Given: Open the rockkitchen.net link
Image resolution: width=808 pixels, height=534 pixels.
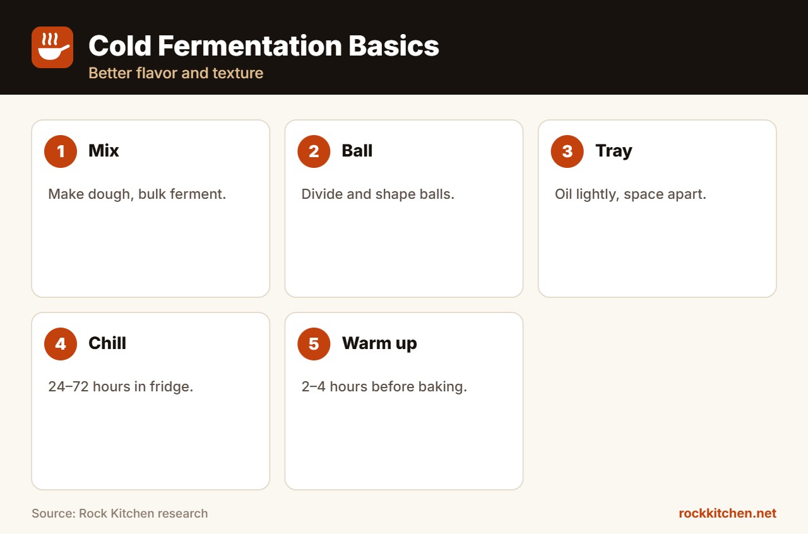Looking at the screenshot, I should pos(727,513).
